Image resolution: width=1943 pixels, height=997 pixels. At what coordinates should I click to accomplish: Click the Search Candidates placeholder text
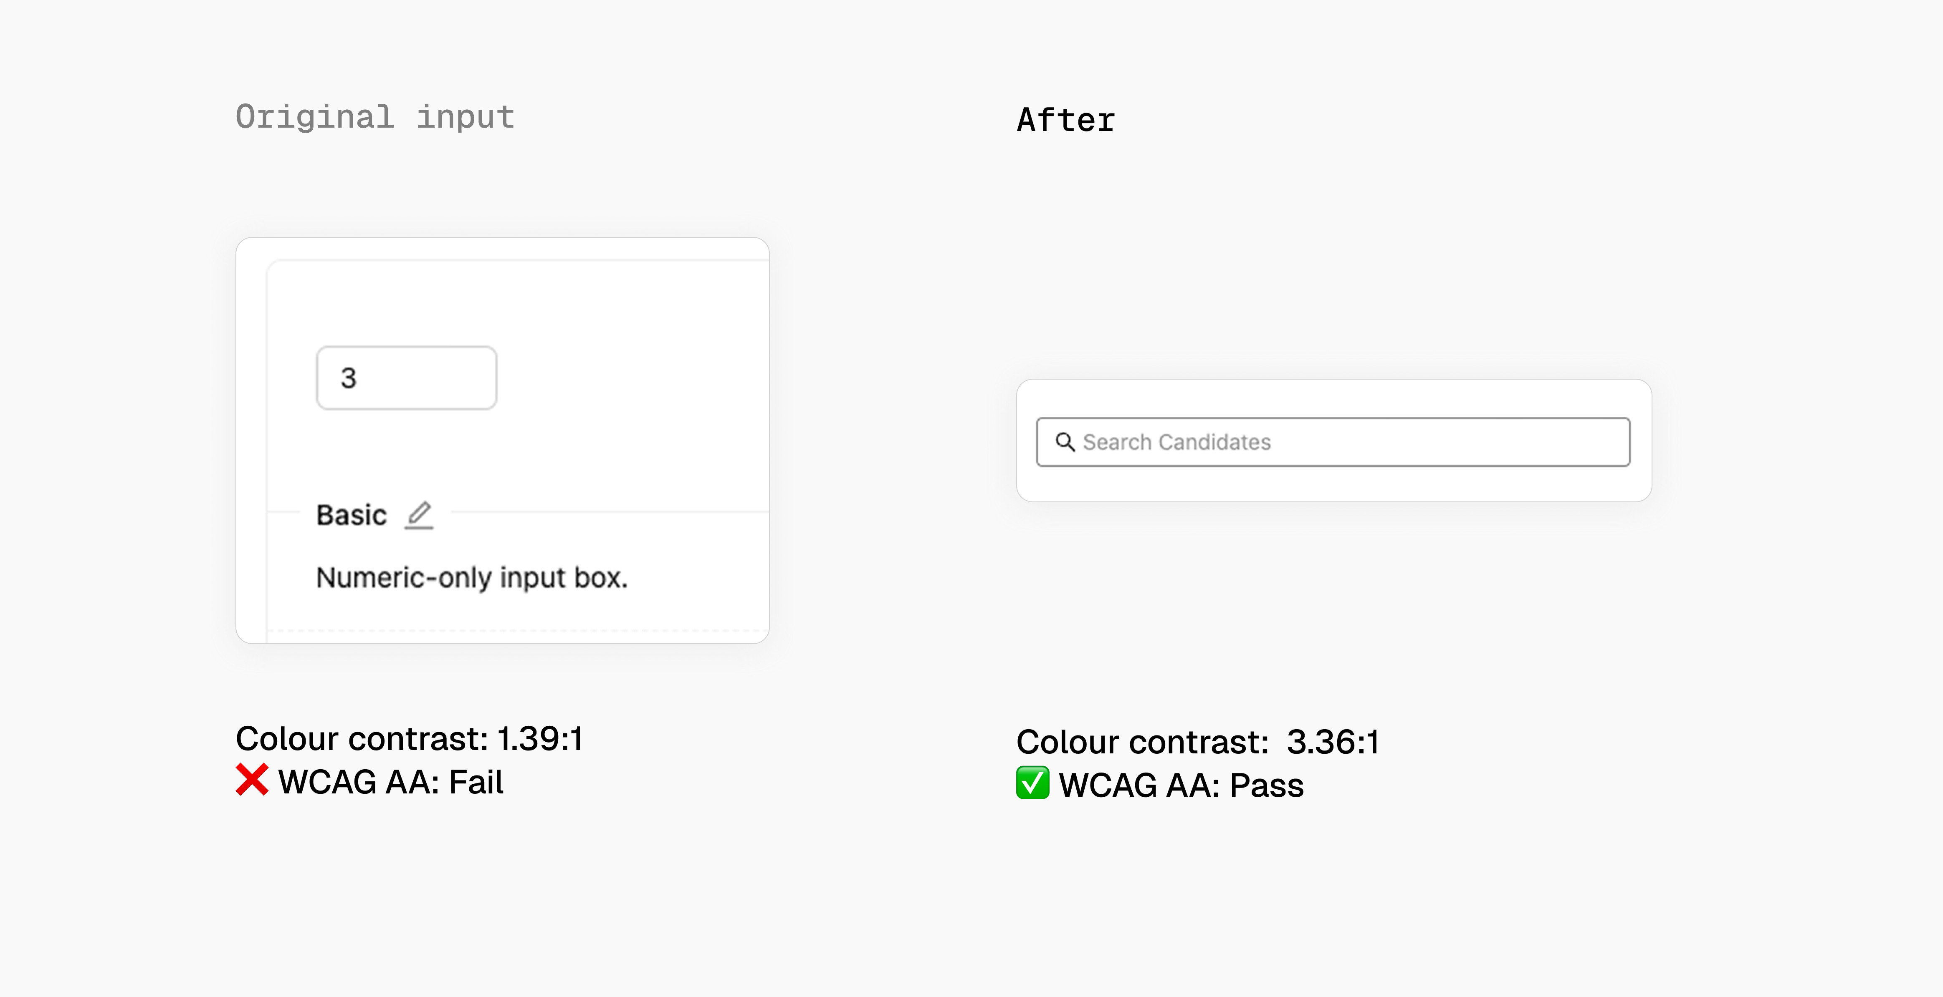coord(1176,442)
